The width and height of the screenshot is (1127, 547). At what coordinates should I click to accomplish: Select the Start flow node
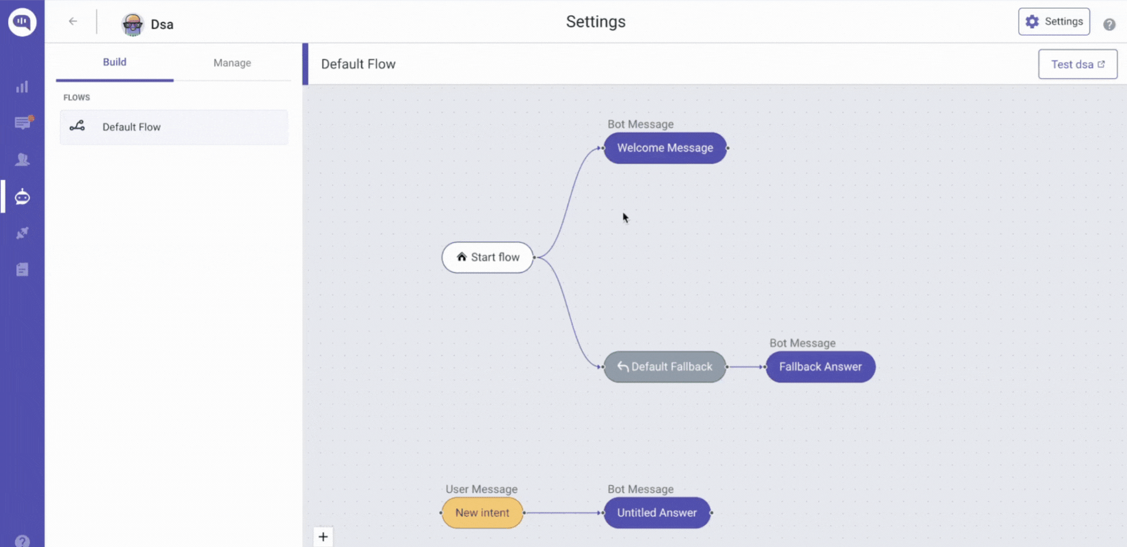[488, 257]
